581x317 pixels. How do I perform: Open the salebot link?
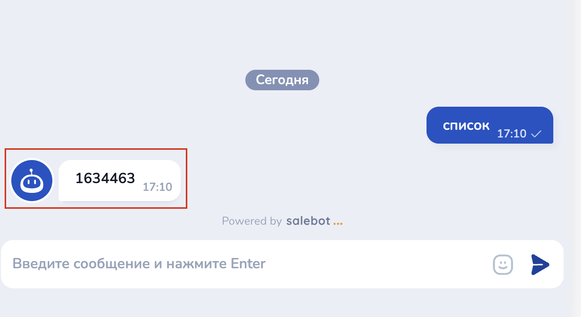point(308,221)
